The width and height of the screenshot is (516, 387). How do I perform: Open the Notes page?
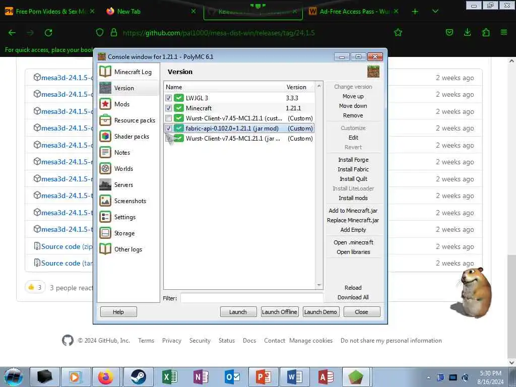click(x=128, y=152)
